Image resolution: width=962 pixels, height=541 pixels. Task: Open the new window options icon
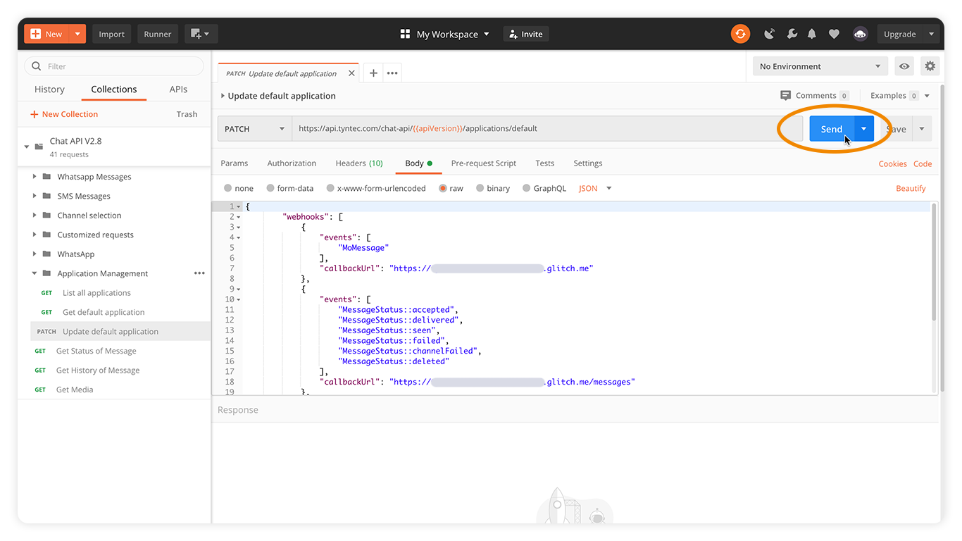201,34
